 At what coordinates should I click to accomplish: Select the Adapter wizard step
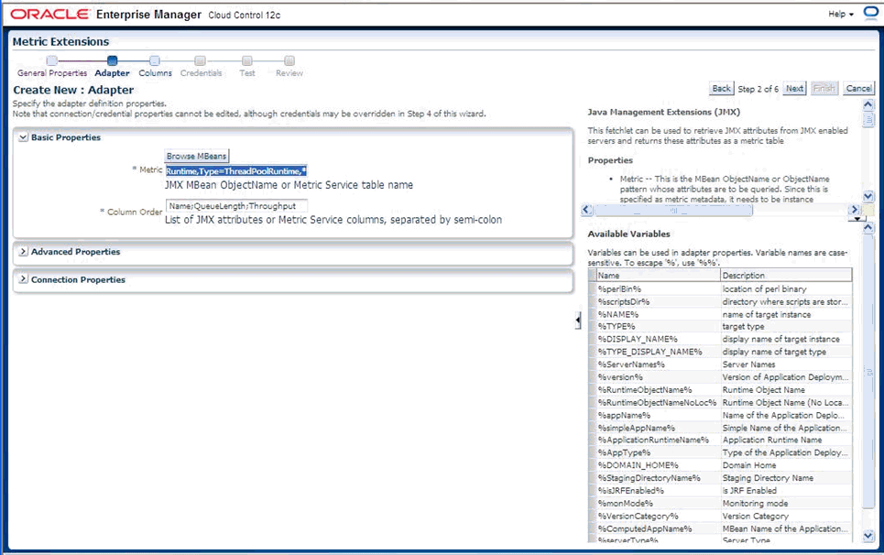pyautogui.click(x=112, y=73)
